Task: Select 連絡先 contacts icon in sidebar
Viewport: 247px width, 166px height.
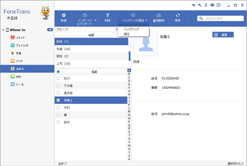Action: point(13,69)
